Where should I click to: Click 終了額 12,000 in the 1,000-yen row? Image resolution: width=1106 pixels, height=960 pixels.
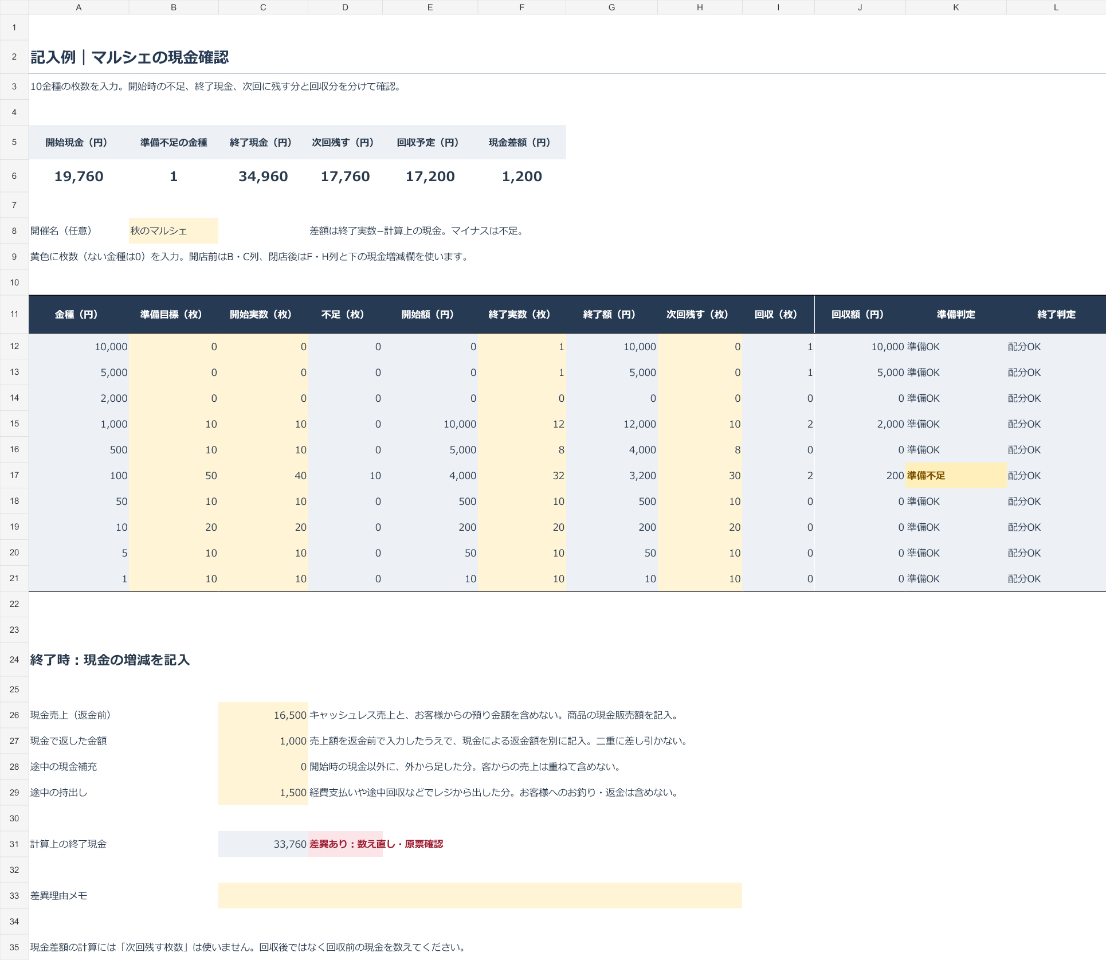(611, 424)
